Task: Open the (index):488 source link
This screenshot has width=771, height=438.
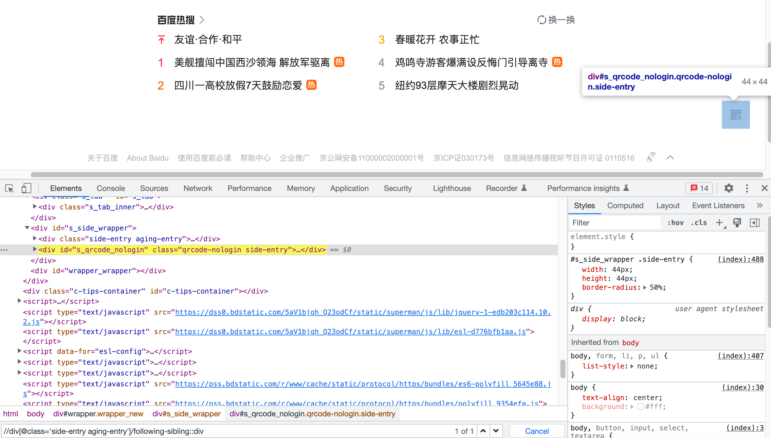Action: 740,259
